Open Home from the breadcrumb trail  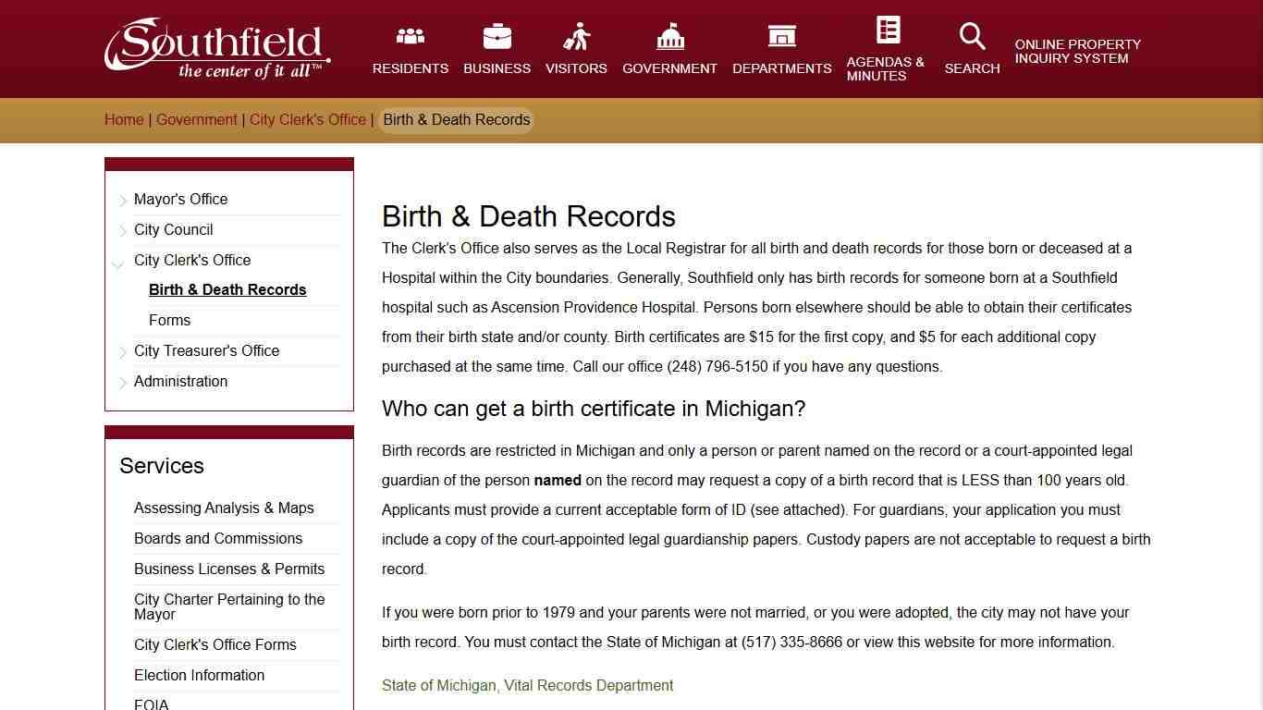pyautogui.click(x=124, y=119)
